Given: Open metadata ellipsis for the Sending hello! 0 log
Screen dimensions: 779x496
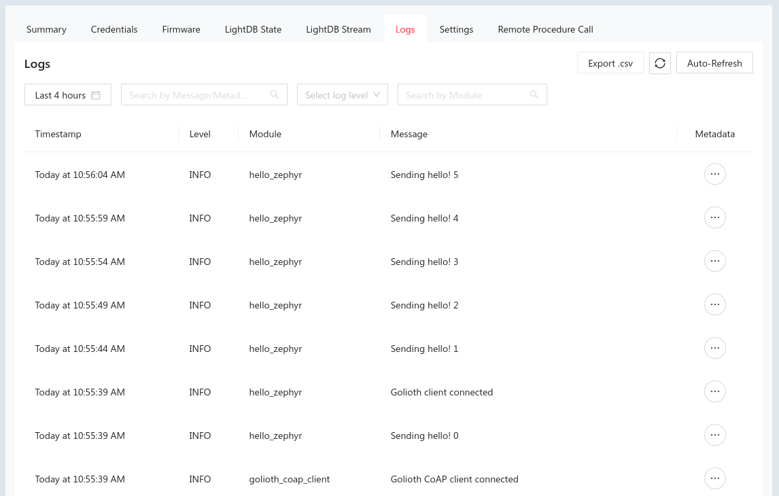Looking at the screenshot, I should pyautogui.click(x=714, y=435).
